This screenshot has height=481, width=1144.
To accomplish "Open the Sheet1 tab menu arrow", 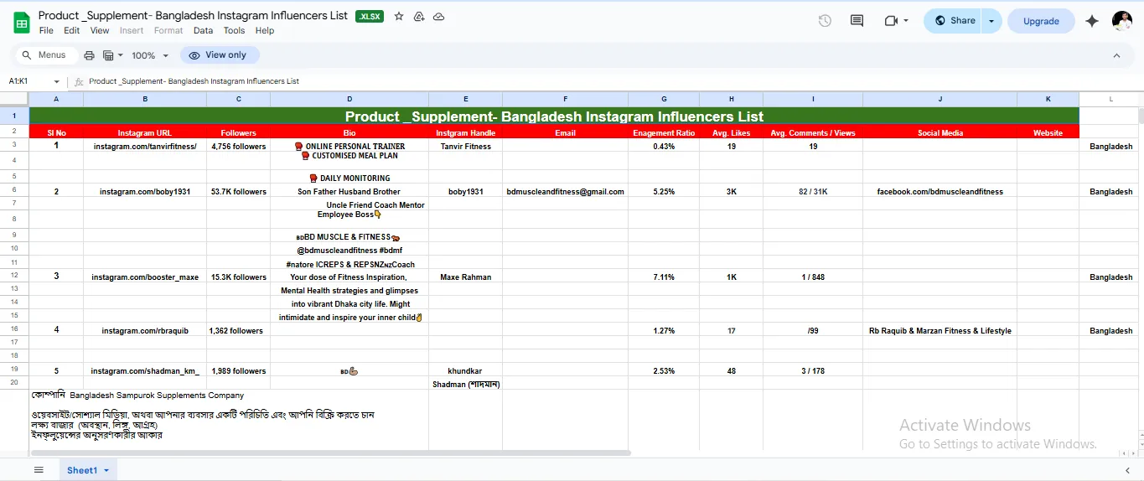I will tap(106, 471).
